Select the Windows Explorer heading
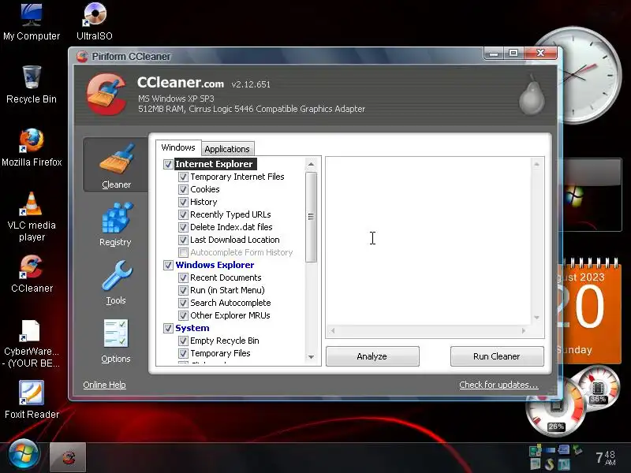This screenshot has height=473, width=631. (215, 265)
